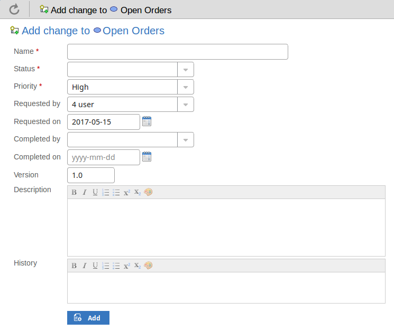Toggle bold in Description toolbar

pyautogui.click(x=74, y=193)
